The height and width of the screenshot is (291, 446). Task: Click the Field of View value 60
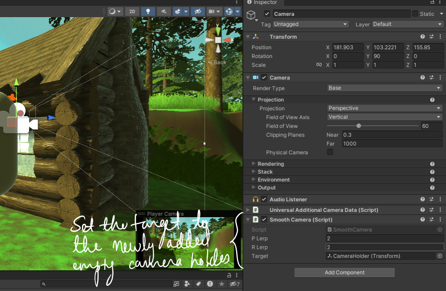431,126
